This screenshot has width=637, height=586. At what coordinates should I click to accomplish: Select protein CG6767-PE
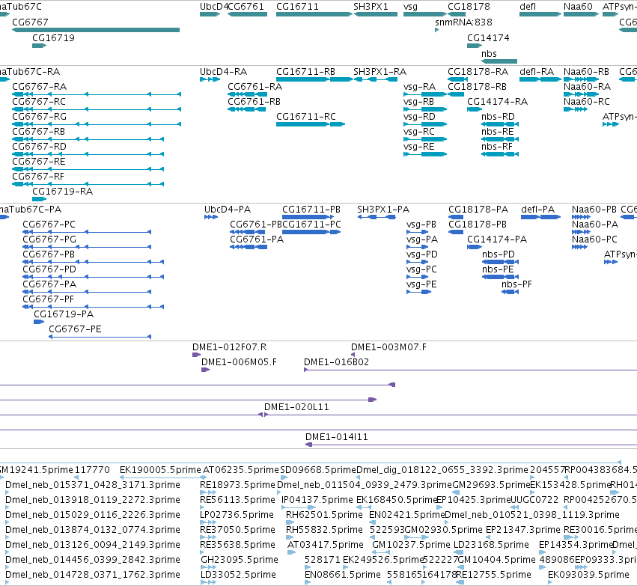(x=100, y=337)
